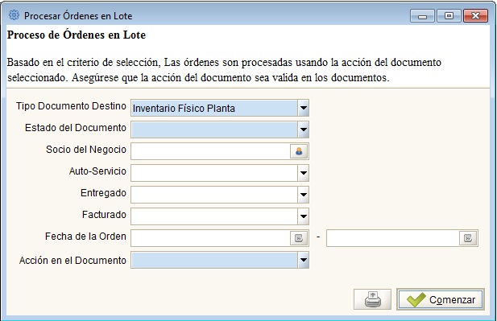Focus the Fecha de la Orden start field

pyautogui.click(x=211, y=238)
